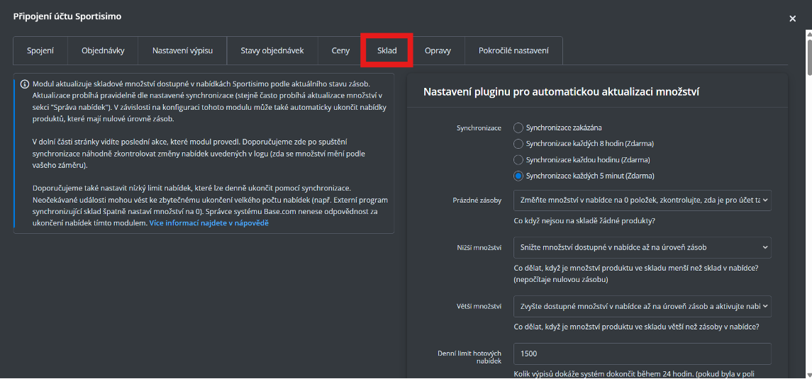
Task: Open the Větší množství dropdown
Action: pyautogui.click(x=642, y=306)
